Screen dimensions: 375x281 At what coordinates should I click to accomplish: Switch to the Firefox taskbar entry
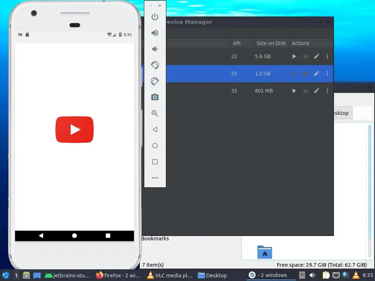click(x=118, y=275)
